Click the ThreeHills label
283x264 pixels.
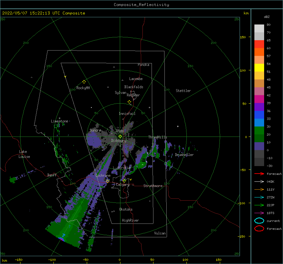[158, 137]
